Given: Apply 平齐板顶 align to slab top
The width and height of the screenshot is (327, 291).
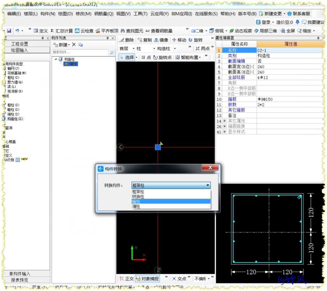Looking at the screenshot, I should (x=107, y=31).
